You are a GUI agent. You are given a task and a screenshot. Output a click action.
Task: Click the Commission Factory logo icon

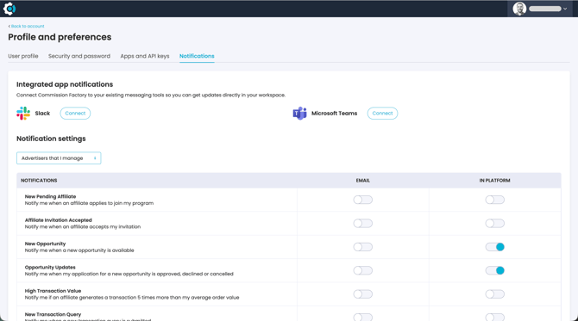tap(9, 9)
